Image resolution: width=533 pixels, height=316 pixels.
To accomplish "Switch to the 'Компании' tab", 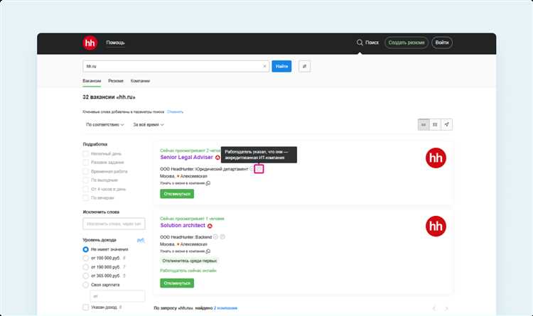I will tap(140, 81).
